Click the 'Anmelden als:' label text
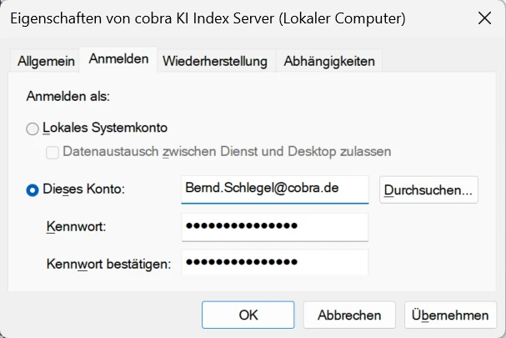The height and width of the screenshot is (338, 506). tap(68, 96)
